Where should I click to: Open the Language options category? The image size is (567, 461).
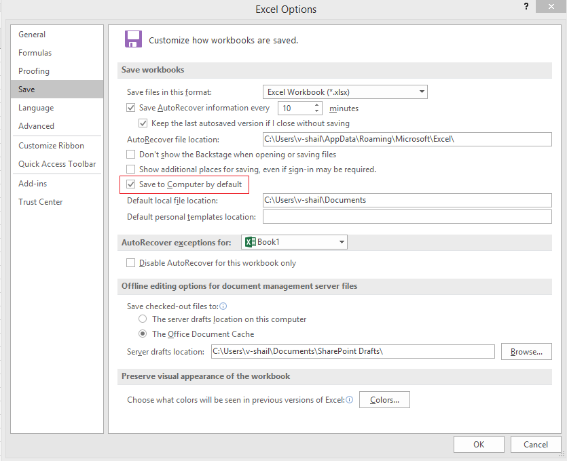[x=57, y=108]
